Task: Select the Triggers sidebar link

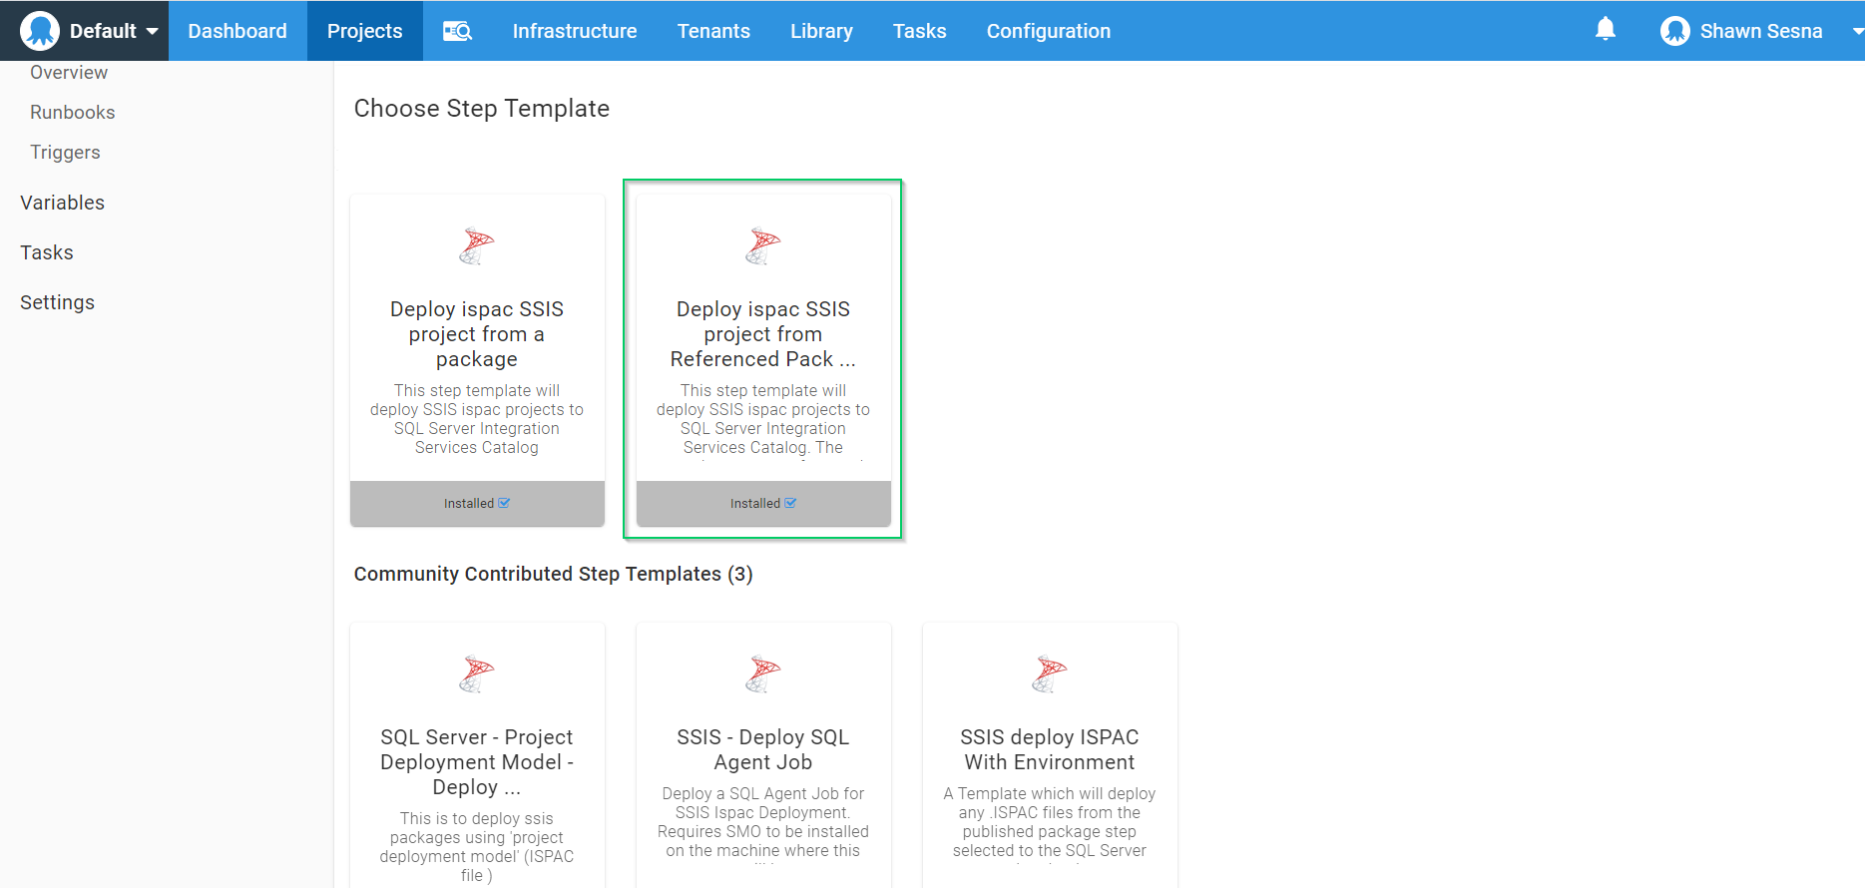Action: pyautogui.click(x=65, y=153)
